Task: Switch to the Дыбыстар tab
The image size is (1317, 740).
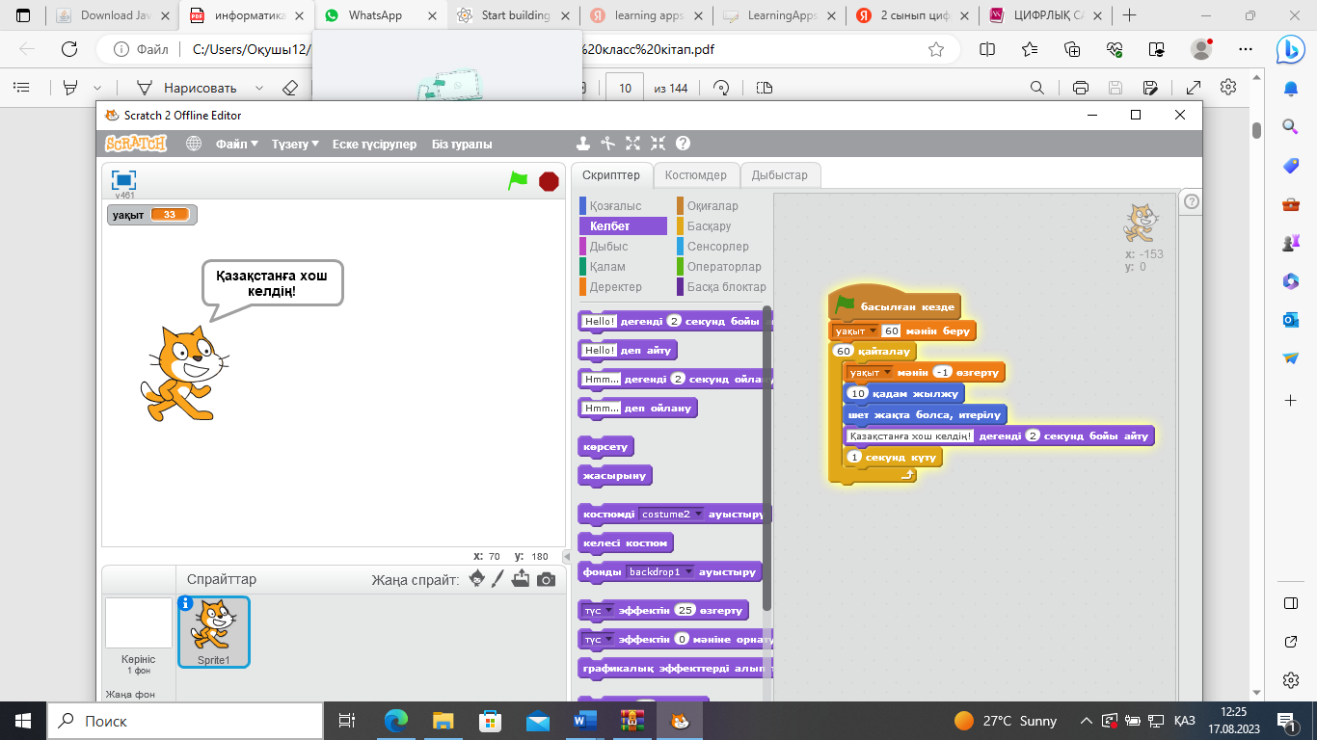Action: tap(780, 175)
